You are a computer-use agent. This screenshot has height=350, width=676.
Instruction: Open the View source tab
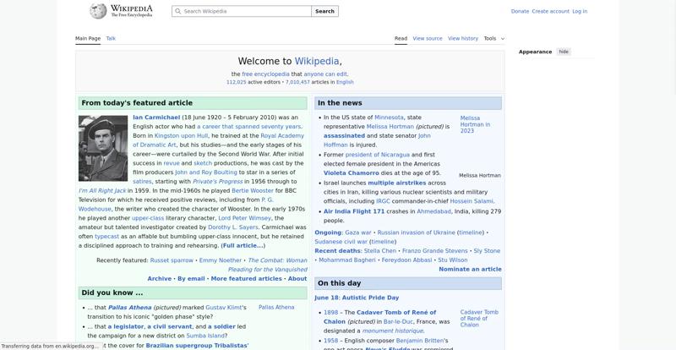[x=428, y=38]
